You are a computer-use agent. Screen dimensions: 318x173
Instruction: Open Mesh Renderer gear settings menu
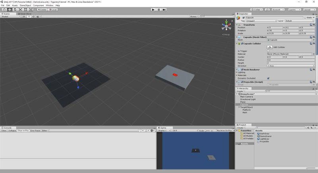click(314, 69)
